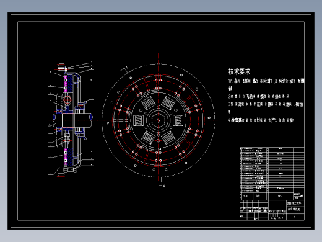Select the left damper spring window
This screenshot has height=242, width=322.
(x=138, y=120)
